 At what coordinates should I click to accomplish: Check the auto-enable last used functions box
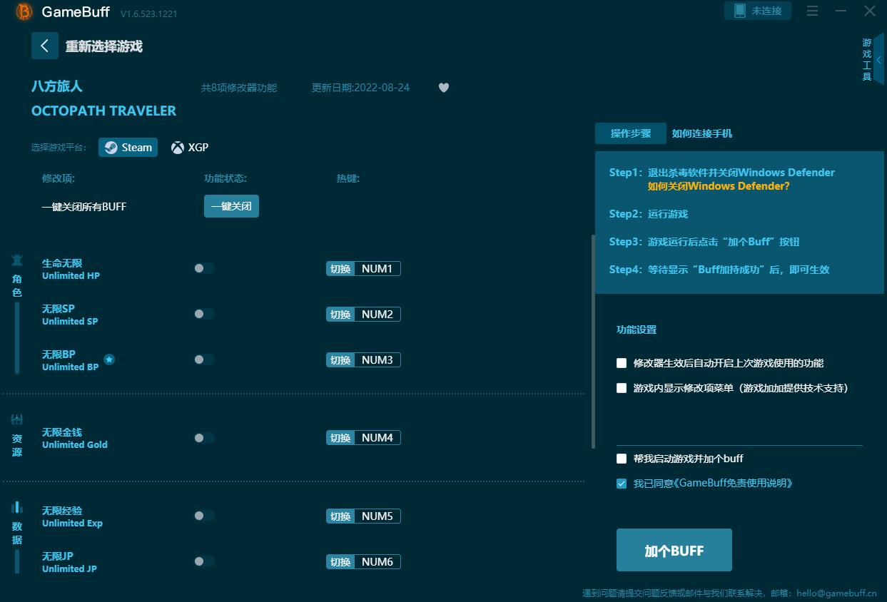point(622,363)
